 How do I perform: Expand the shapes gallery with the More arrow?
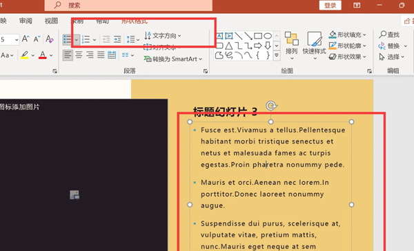point(277,55)
